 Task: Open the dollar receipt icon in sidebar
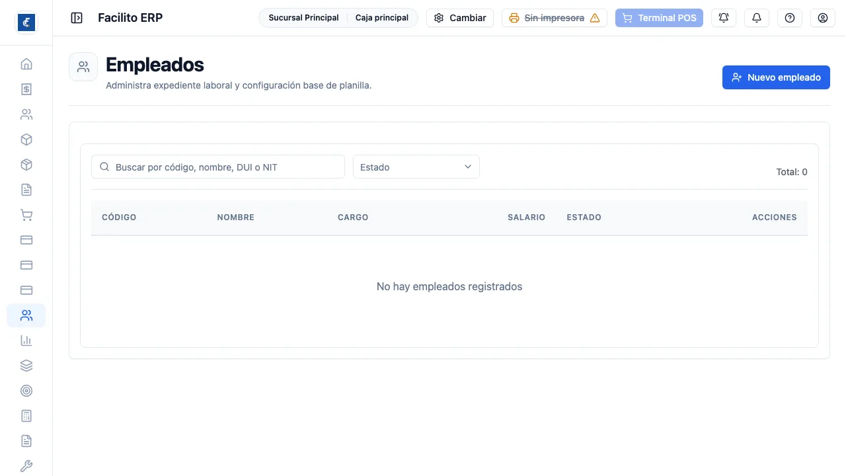click(26, 89)
